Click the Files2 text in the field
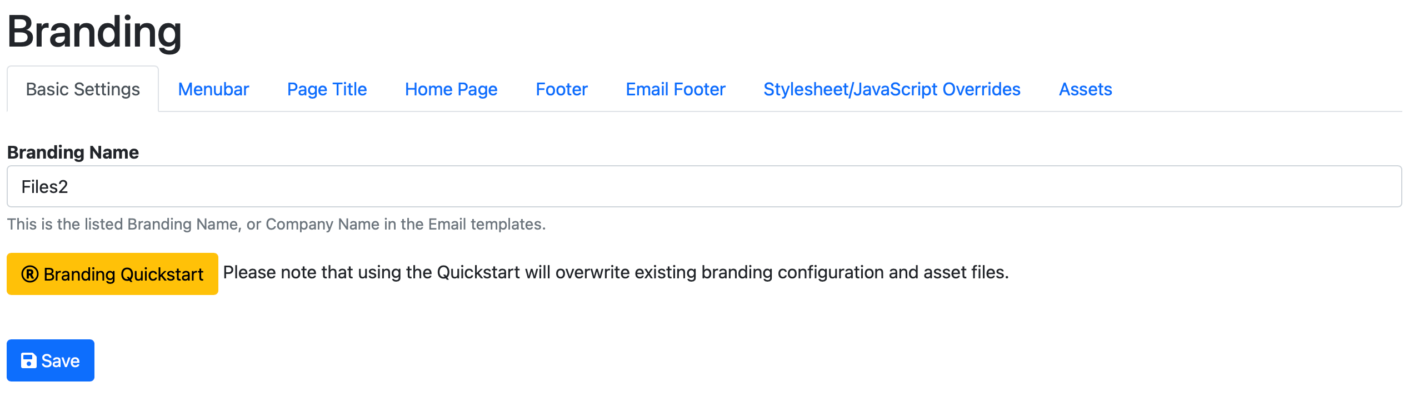1409x407 pixels. click(x=44, y=187)
